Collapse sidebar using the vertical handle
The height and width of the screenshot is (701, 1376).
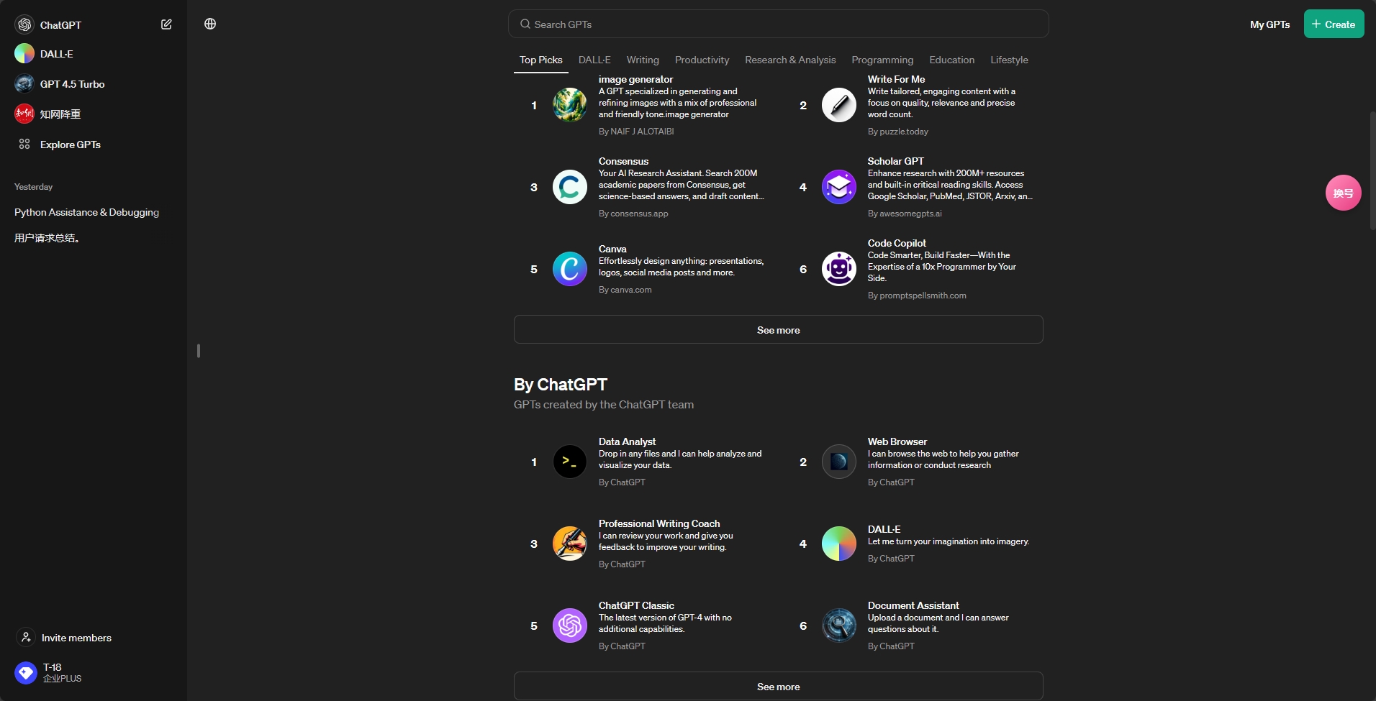pos(199,351)
